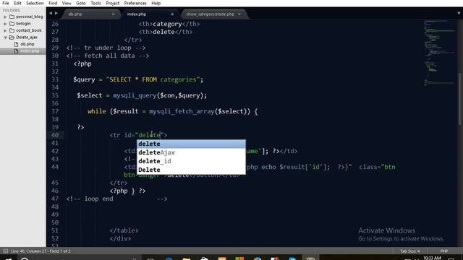This screenshot has height=260, width=463.
Task: Click 'fetch all data' comment on line 30
Action: pyautogui.click(x=109, y=56)
